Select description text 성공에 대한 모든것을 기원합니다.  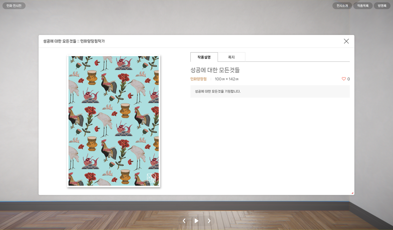click(218, 91)
